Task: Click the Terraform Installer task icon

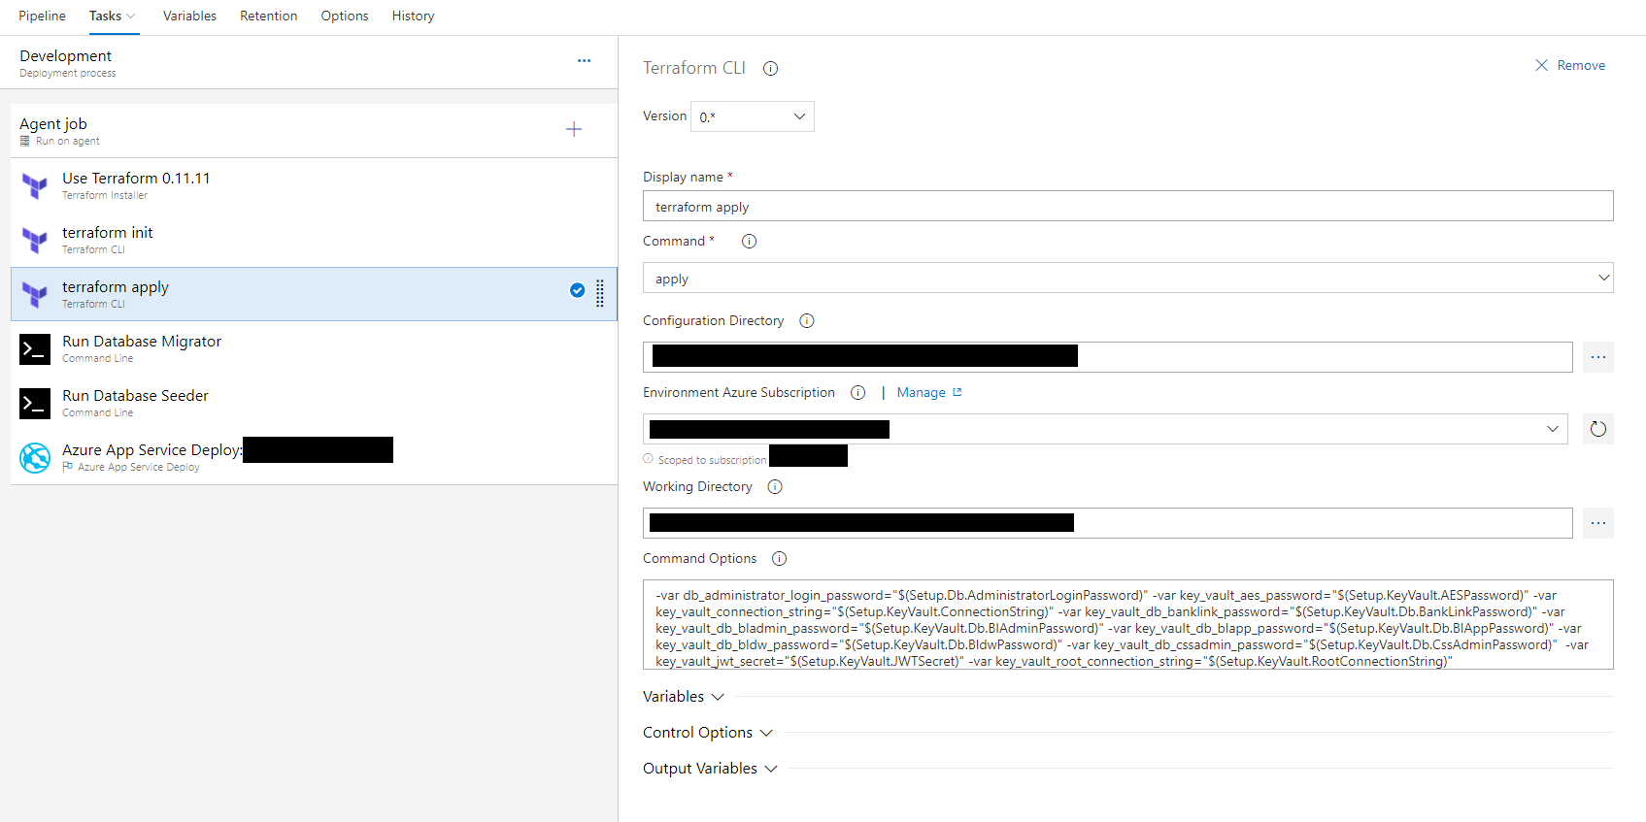Action: pyautogui.click(x=35, y=185)
